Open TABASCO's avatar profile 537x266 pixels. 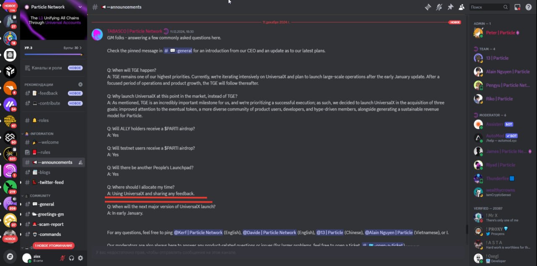[97, 35]
